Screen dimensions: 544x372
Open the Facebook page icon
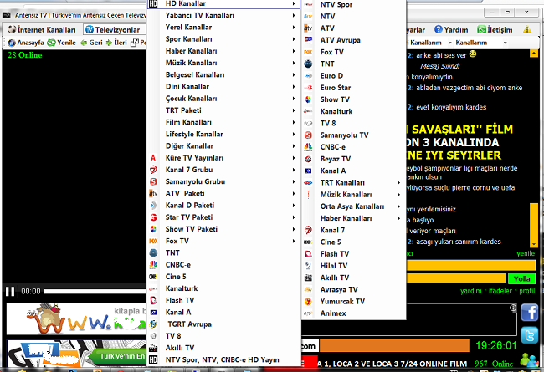coord(530,313)
